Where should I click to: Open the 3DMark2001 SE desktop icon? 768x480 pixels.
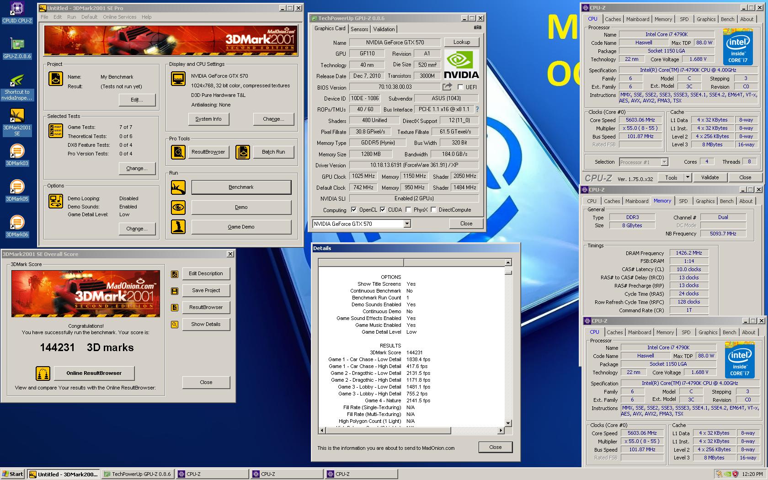pos(17,122)
